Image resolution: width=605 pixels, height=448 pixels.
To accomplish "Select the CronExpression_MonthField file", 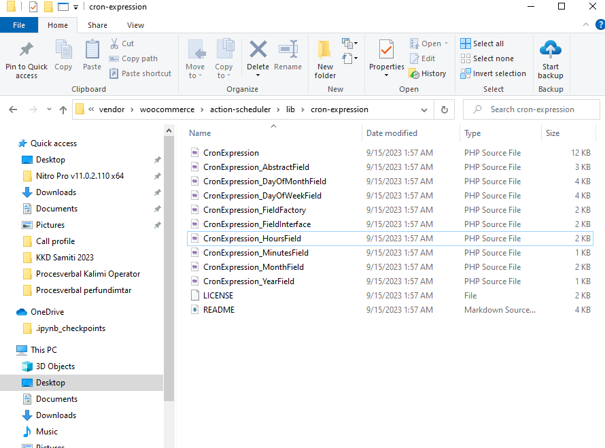I will tap(253, 267).
